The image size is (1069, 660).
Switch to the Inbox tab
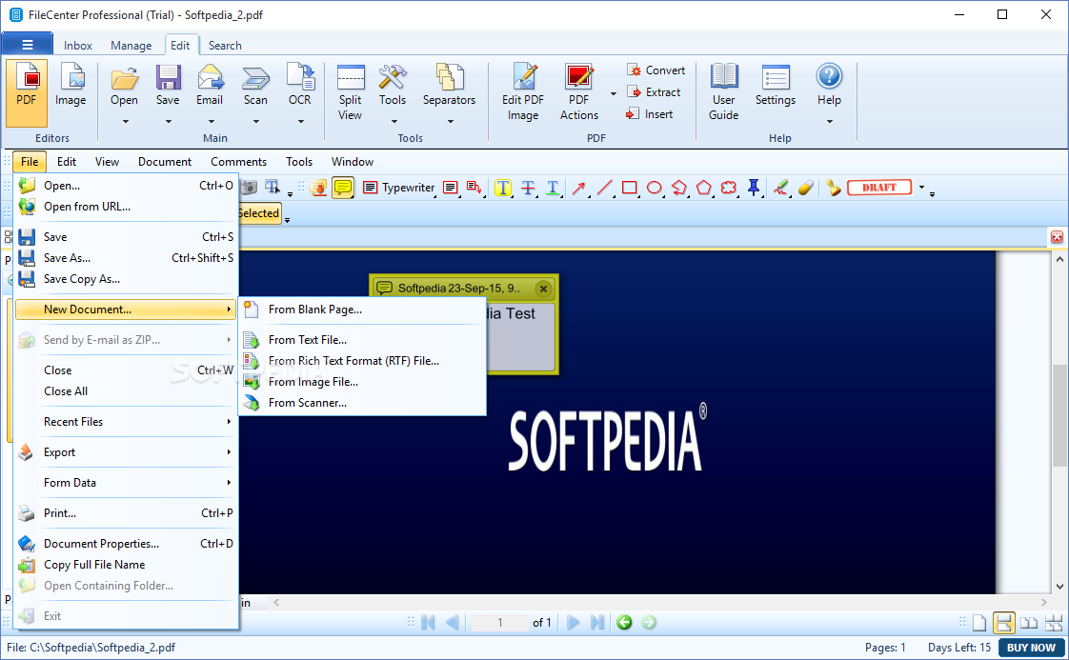pos(78,45)
